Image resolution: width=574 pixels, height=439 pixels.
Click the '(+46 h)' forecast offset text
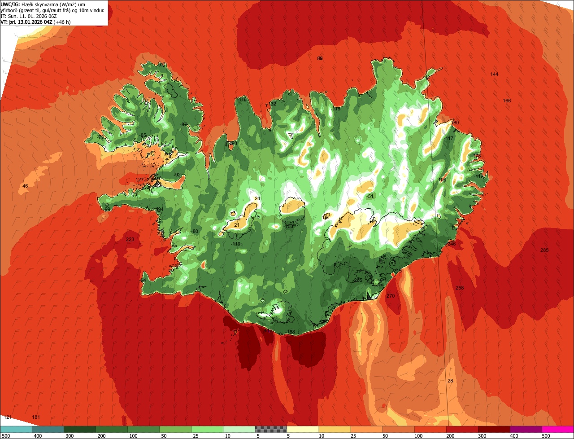62,22
